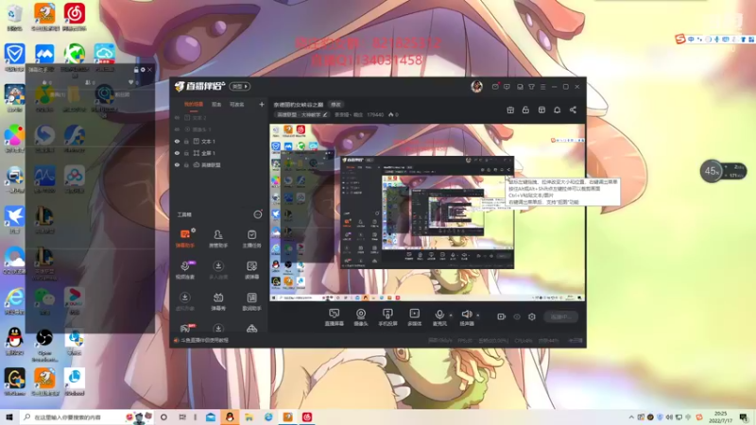The image size is (756, 425).
Task: Add a new scene with plus button
Action: 262,104
